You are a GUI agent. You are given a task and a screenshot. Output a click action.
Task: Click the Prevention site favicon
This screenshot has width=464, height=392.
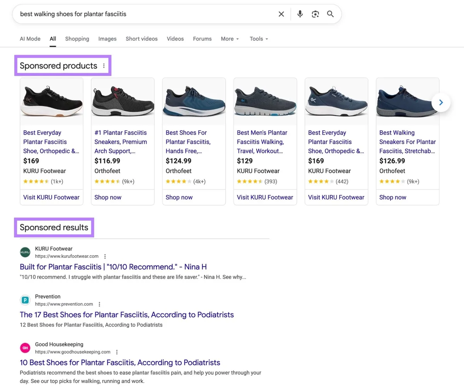[x=25, y=300]
